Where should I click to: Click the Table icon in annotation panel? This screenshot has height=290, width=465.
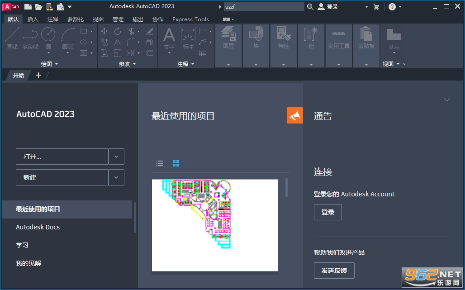click(203, 53)
